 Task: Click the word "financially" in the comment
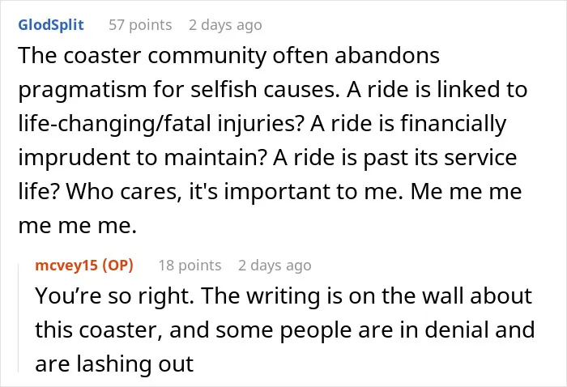tap(454, 124)
